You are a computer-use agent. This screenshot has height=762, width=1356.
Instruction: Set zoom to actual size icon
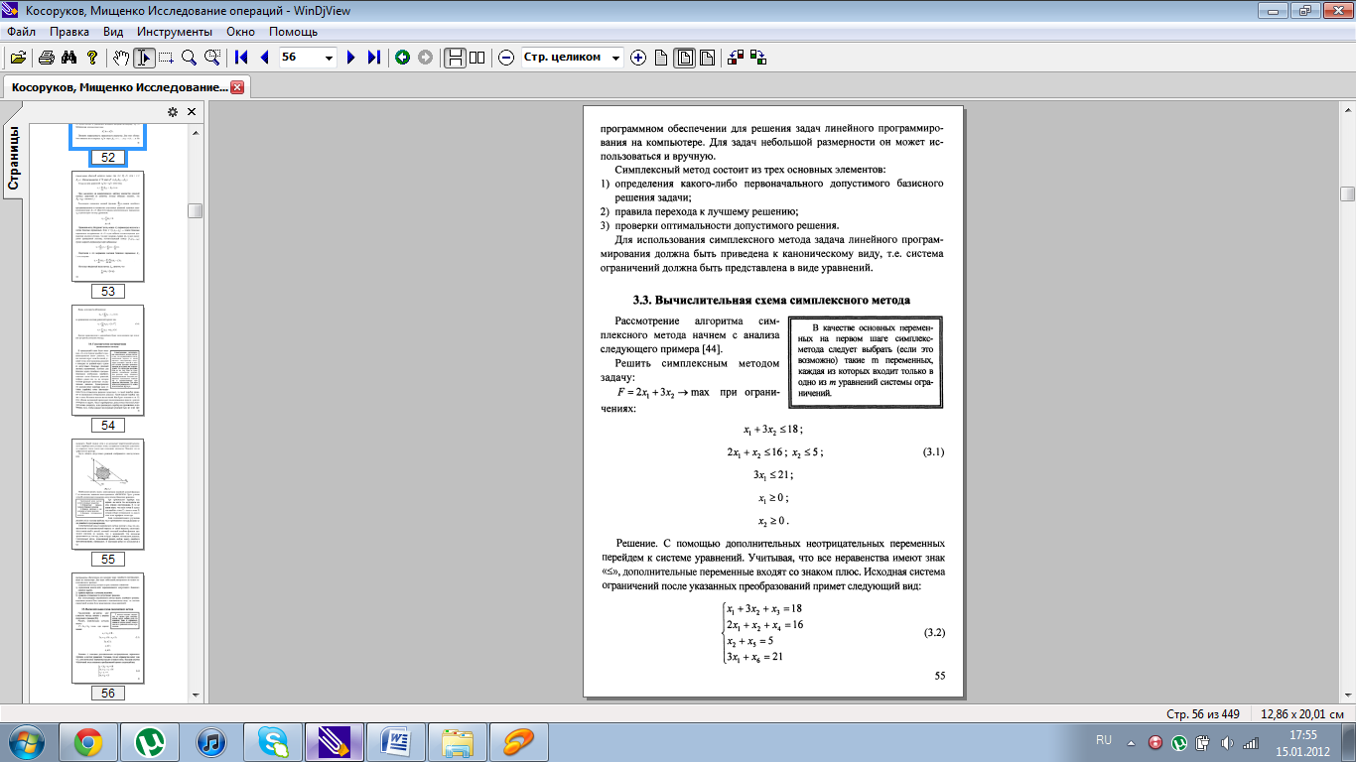661,58
